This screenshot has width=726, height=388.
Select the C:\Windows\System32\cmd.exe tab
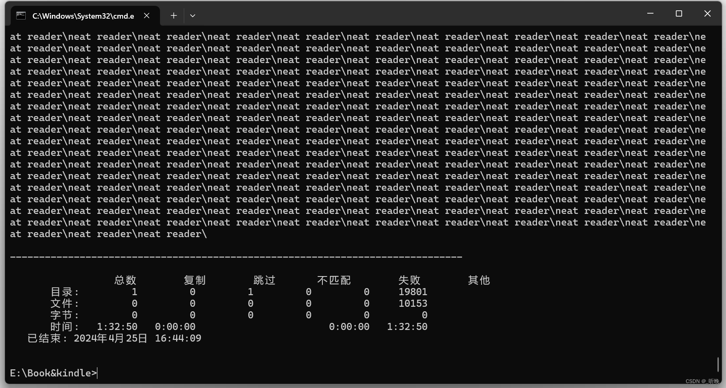tap(85, 16)
